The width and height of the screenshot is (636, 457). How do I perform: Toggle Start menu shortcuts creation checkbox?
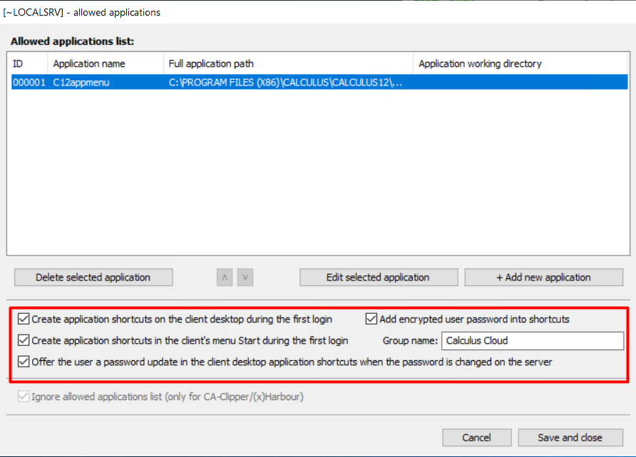[x=24, y=340]
